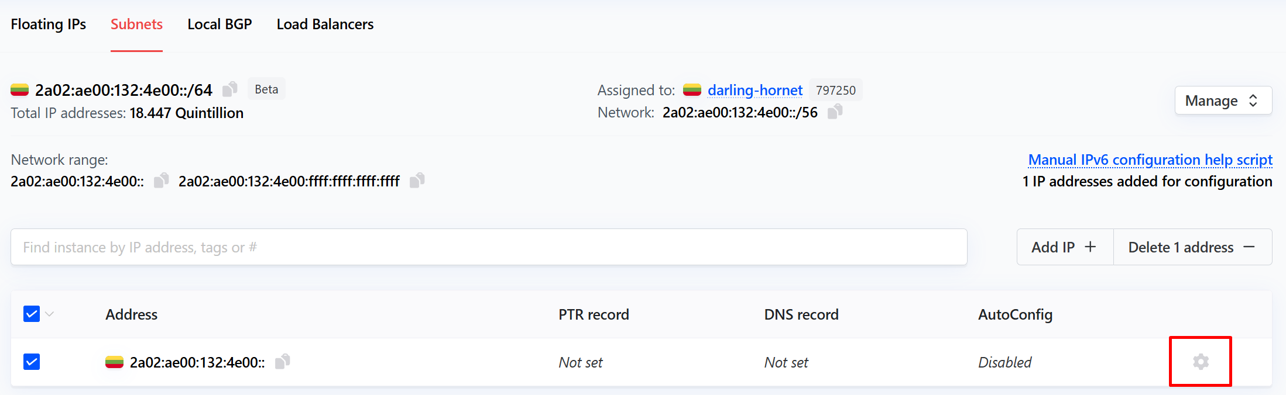Focus the Find instance search field
The image size is (1286, 395).
coord(489,247)
